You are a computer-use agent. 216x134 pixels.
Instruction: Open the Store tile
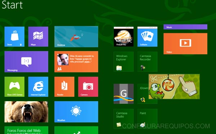pos(14,36)
